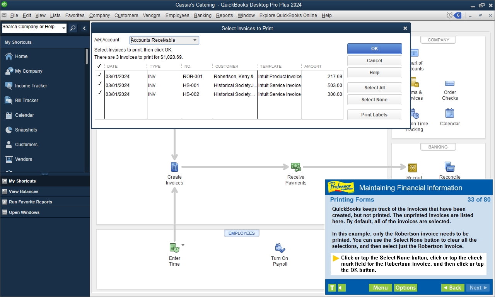495x297 pixels.
Task: Click the amount '503.00'
Action: point(335,85)
